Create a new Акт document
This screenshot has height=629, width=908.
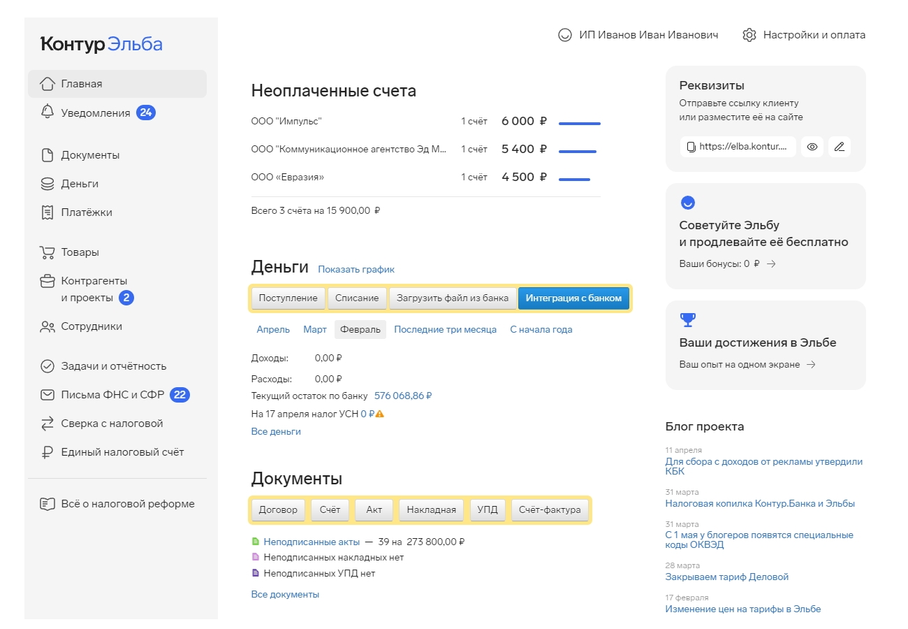pyautogui.click(x=374, y=510)
